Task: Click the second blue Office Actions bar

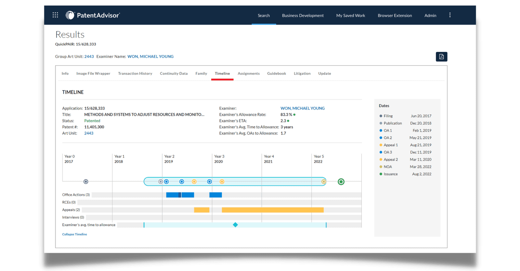Action: (215, 195)
